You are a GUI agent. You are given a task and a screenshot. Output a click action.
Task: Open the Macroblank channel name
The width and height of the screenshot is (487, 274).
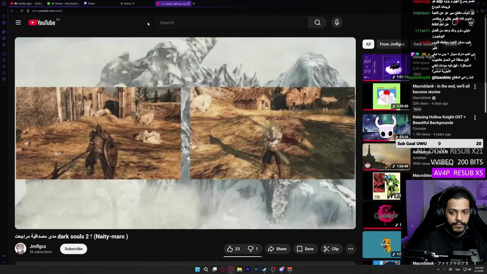pos(422,98)
